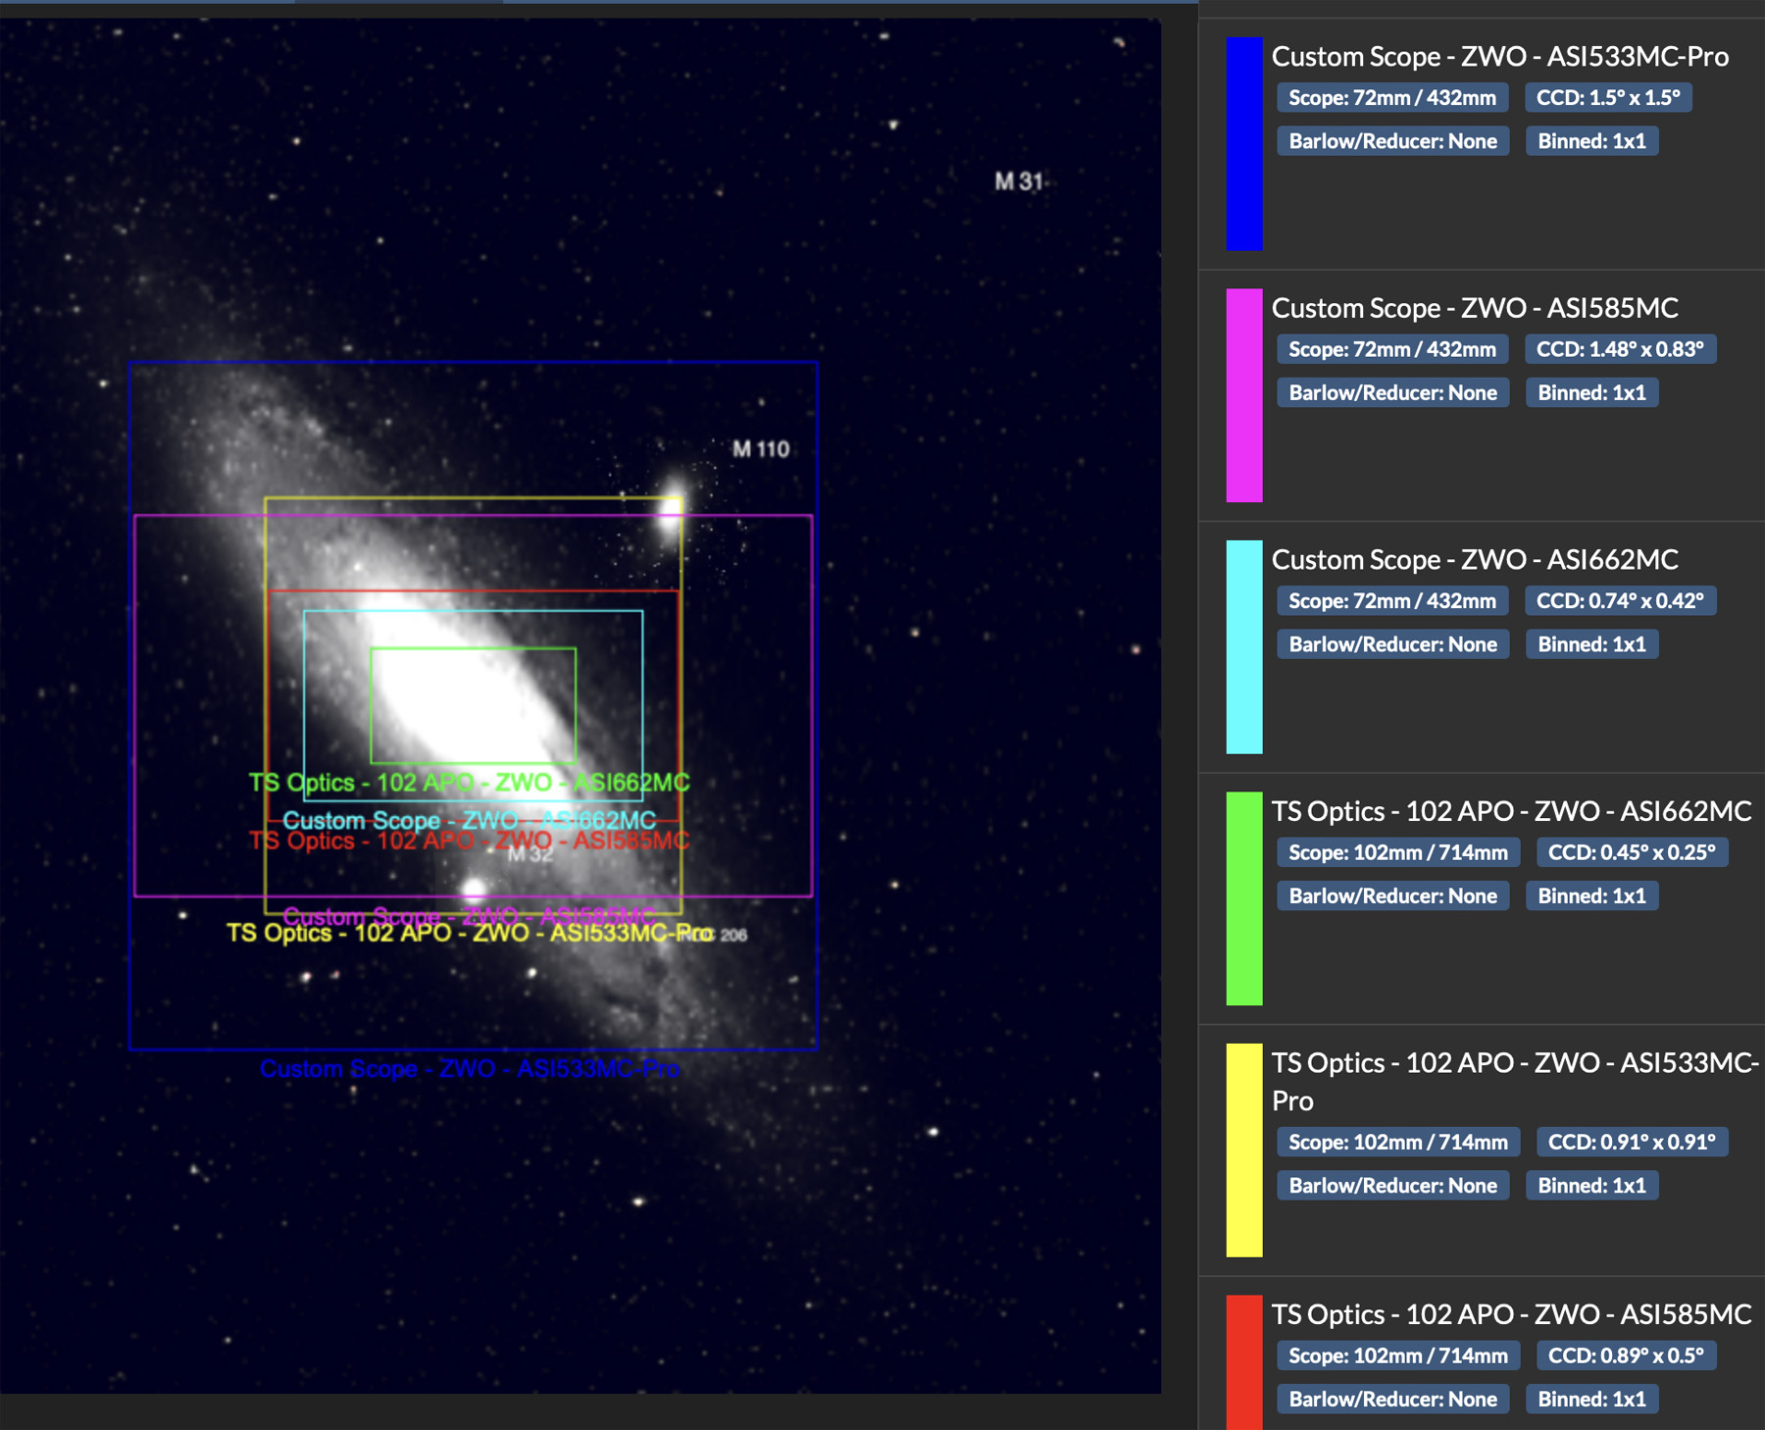1765x1430 pixels.
Task: Click the CCD: 1.48° x 0.83° badge
Action: [x=1620, y=349]
